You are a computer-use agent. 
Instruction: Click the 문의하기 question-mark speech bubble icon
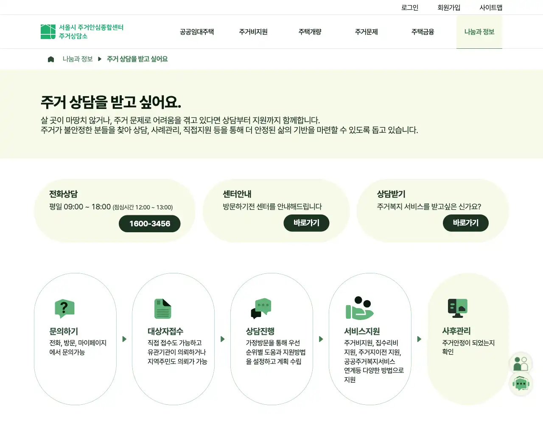pos(64,309)
